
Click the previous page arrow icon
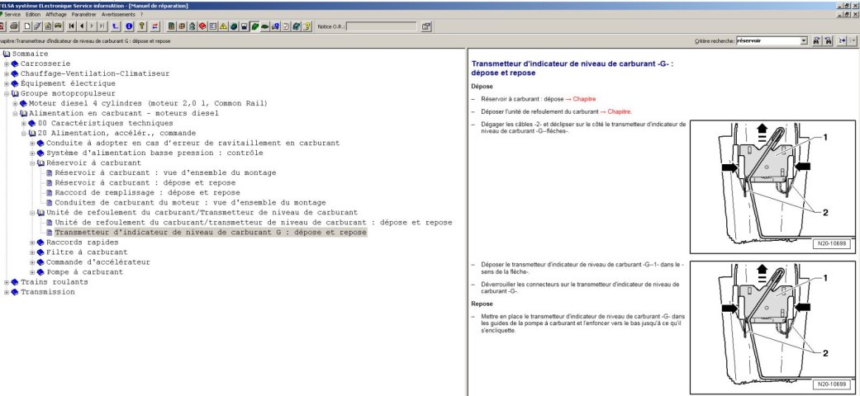[x=82, y=26]
